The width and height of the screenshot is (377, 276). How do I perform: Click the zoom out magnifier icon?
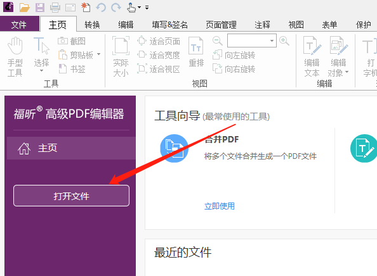pyautogui.click(x=217, y=41)
